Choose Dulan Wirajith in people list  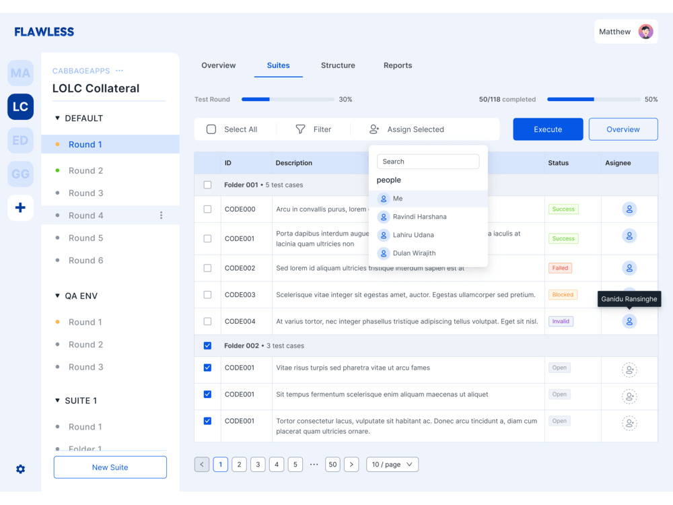(x=428, y=253)
